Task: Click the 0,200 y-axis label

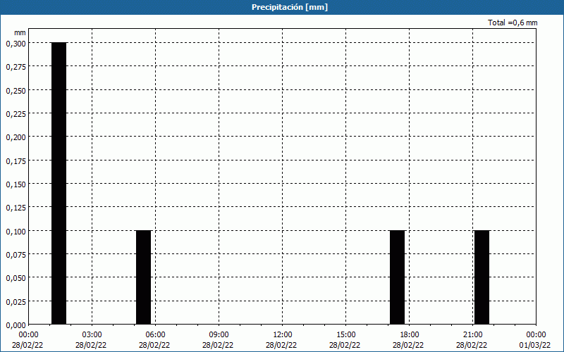Action: click(x=16, y=137)
